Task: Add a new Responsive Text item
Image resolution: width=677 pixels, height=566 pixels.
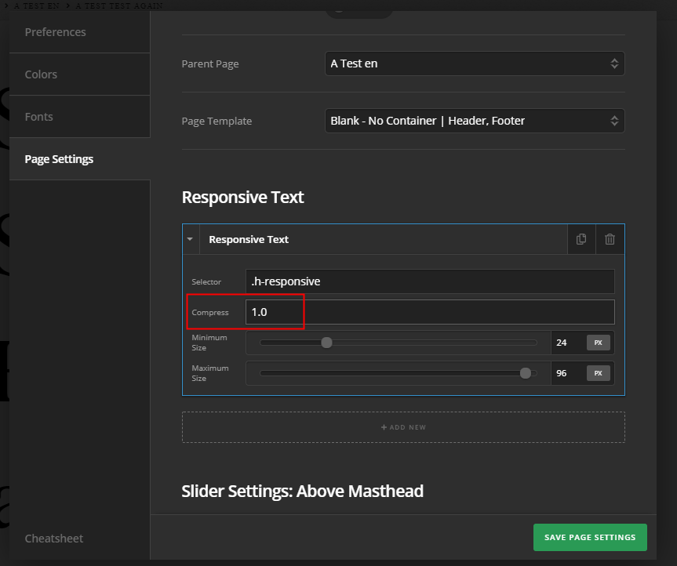Action: [x=403, y=427]
